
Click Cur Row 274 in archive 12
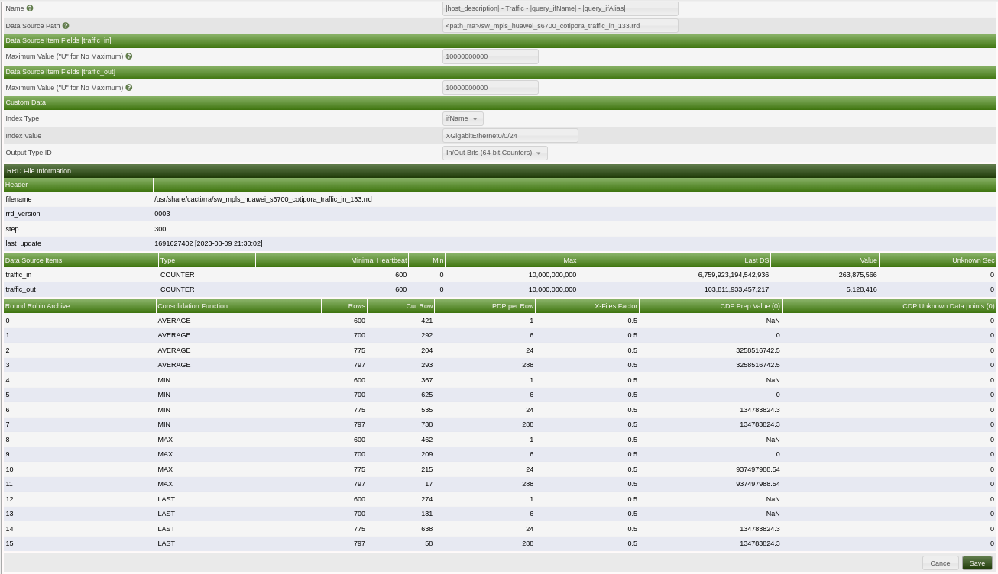coord(426,499)
